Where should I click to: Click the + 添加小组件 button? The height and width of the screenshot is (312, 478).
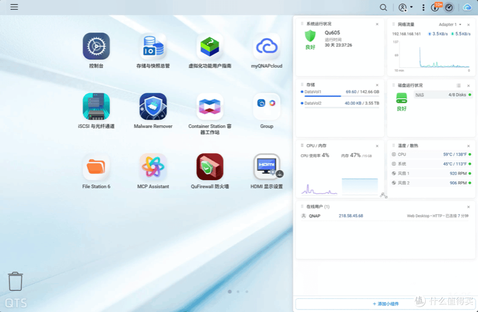click(x=385, y=304)
